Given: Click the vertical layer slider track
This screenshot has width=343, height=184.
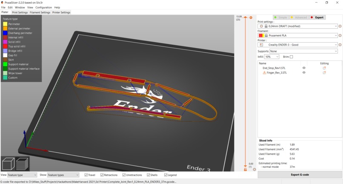Looking at the screenshot, I should 246,92.
